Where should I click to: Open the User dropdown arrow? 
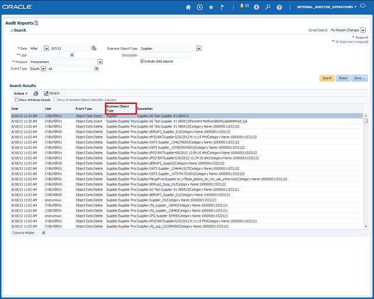(x=72, y=55)
